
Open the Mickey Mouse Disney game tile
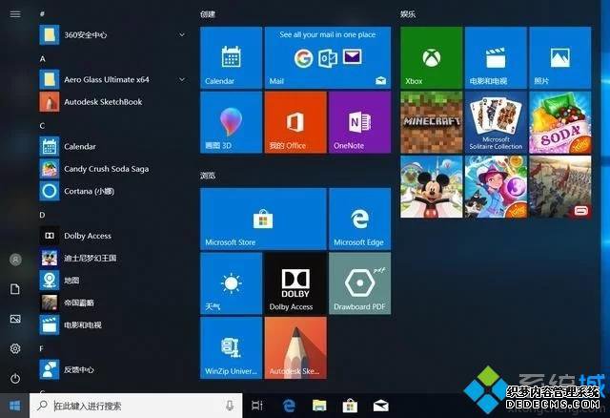click(432, 187)
